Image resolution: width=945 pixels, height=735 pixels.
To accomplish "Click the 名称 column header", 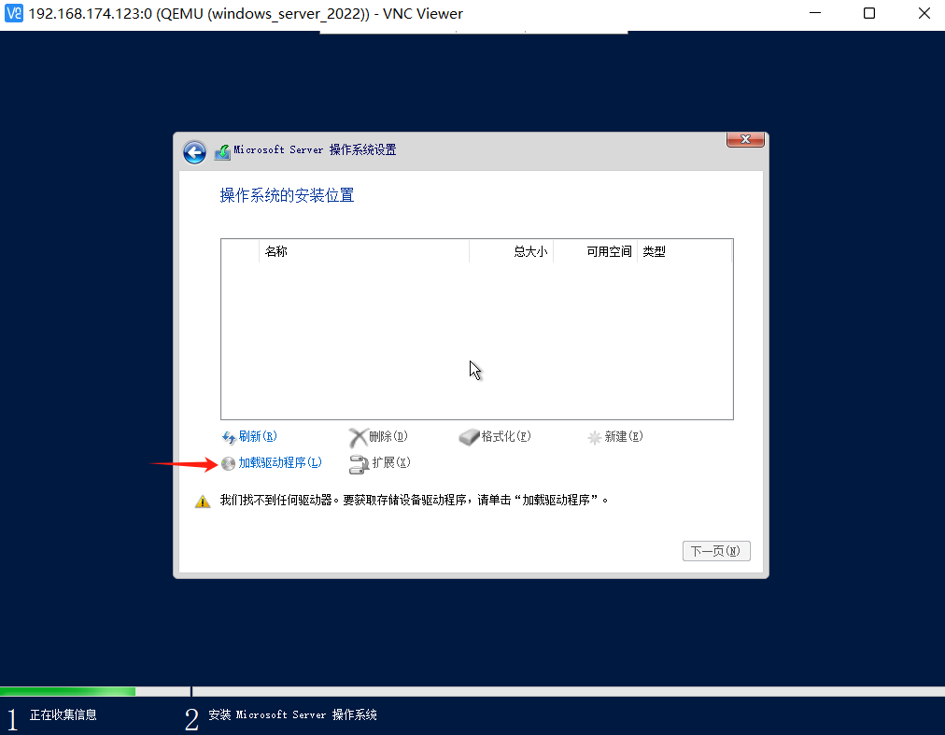I will (364, 251).
